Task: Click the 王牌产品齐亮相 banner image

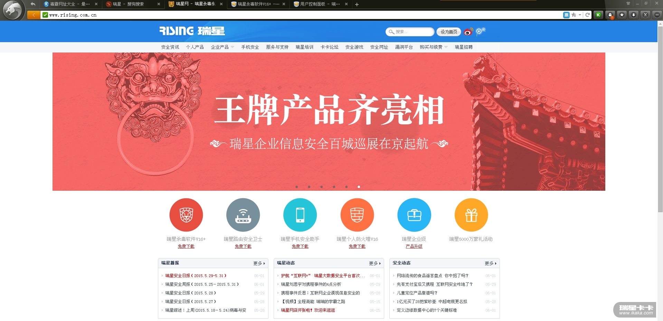Action: tap(329, 121)
